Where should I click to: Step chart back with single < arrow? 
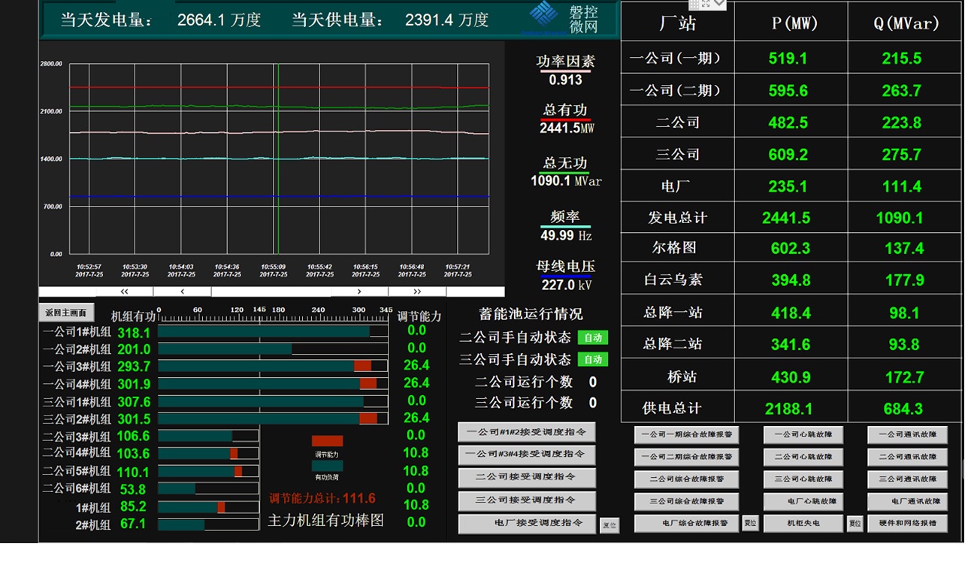(x=182, y=292)
